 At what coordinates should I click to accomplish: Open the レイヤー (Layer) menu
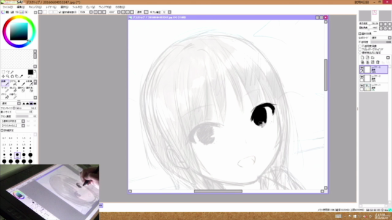tap(51, 7)
